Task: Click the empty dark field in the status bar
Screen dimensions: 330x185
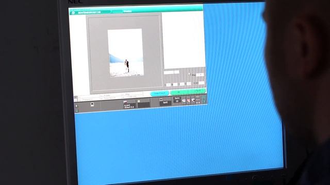Action: [144, 105]
